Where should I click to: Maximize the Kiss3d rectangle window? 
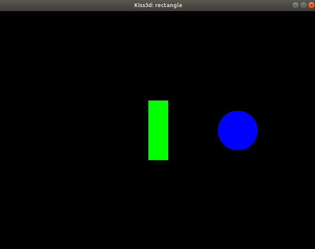point(303,5)
